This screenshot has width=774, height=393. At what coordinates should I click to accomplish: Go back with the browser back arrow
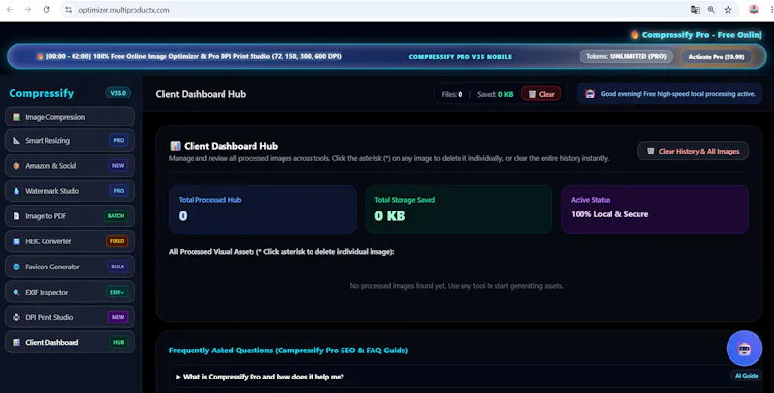tap(10, 10)
